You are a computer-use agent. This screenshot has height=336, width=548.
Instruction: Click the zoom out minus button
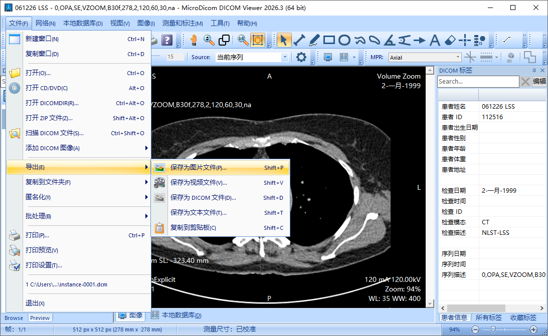[475, 329]
